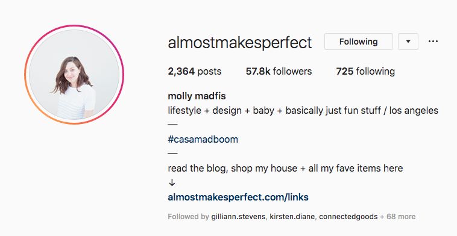The image size is (457, 236).
Task: Open the 57.8k followers list
Action: tap(279, 71)
